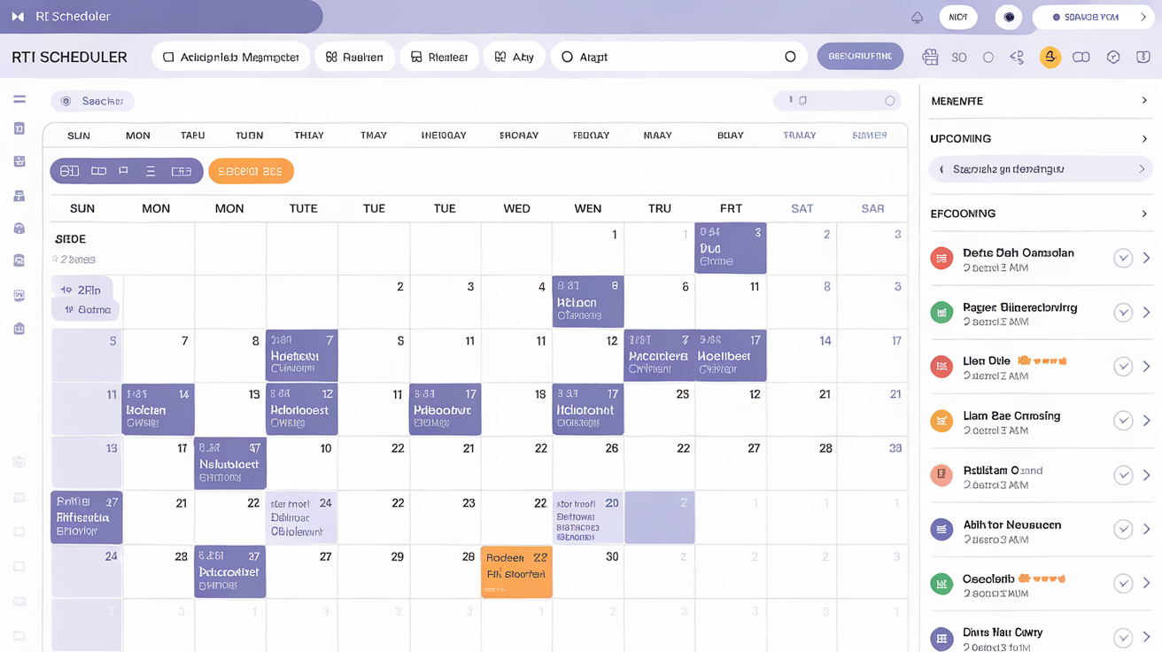Click the clock icon at far right toolbar
Screen dimensions: 1162x652
pyautogui.click(x=1143, y=57)
